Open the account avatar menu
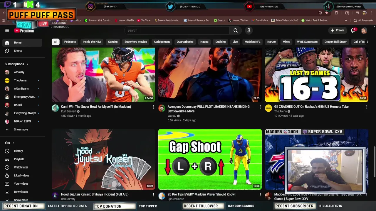The height and width of the screenshot is (211, 376). (x=364, y=30)
